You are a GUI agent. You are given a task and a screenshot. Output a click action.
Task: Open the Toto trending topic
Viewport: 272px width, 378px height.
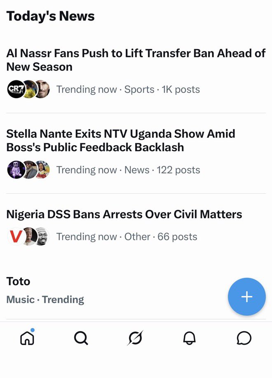(x=18, y=281)
